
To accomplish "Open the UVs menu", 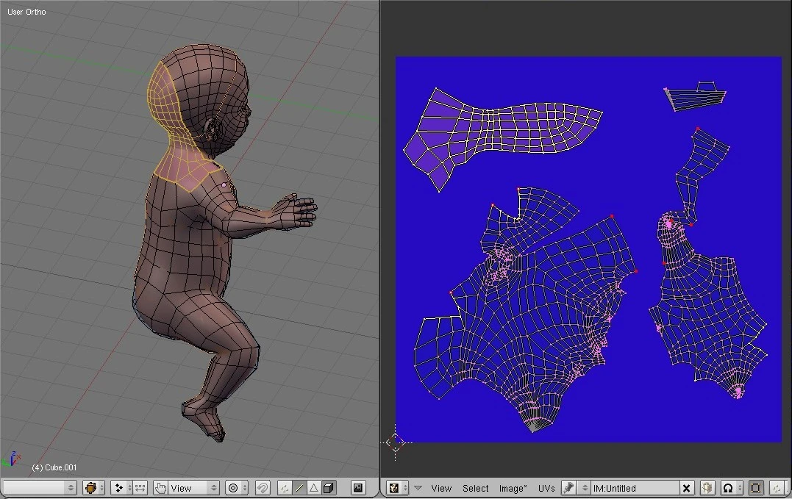I will point(546,488).
